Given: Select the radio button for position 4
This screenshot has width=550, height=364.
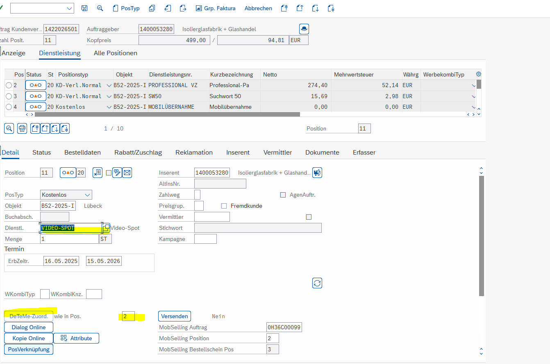Looking at the screenshot, I should (9, 107).
